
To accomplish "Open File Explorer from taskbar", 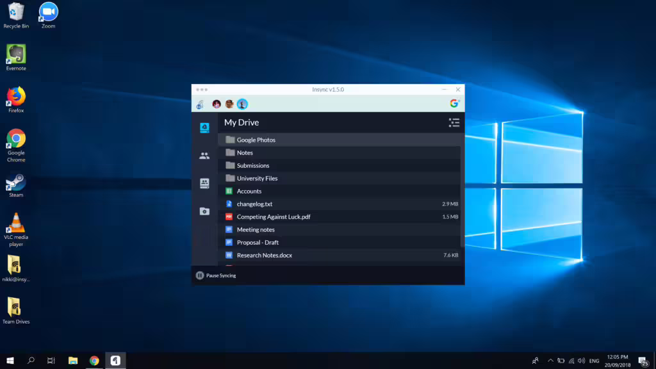I will click(x=73, y=361).
